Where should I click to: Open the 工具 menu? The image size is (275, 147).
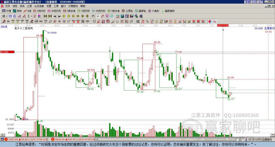pyautogui.click(x=56, y=6)
